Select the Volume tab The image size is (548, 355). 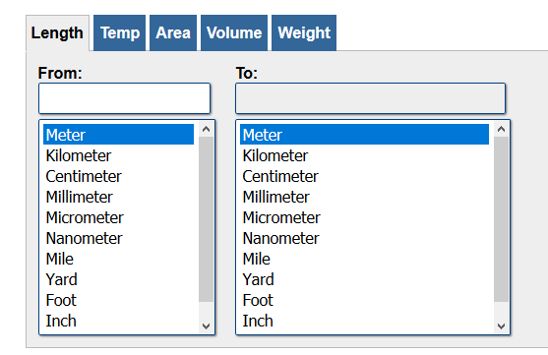click(x=234, y=32)
